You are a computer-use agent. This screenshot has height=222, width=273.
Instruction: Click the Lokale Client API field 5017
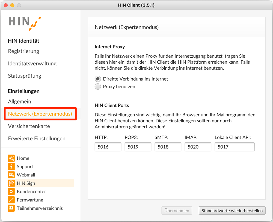235,147
